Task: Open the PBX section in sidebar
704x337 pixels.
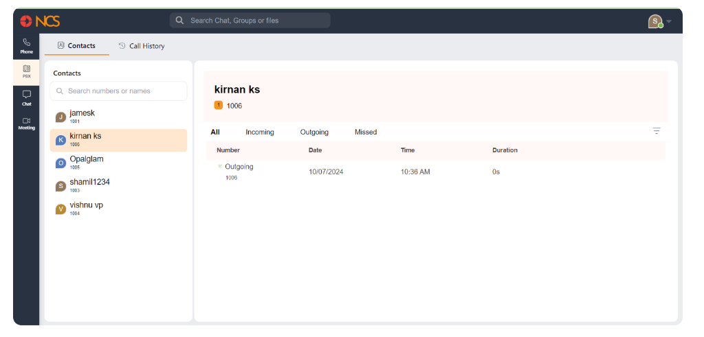Action: pos(27,72)
